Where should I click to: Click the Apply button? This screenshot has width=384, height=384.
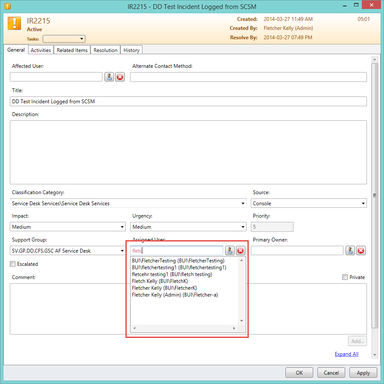[363, 372]
